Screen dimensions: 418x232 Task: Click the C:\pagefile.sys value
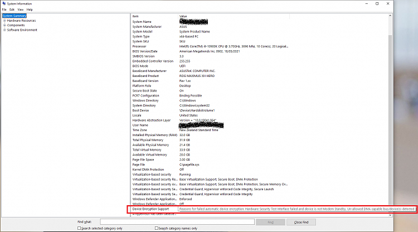(189, 165)
